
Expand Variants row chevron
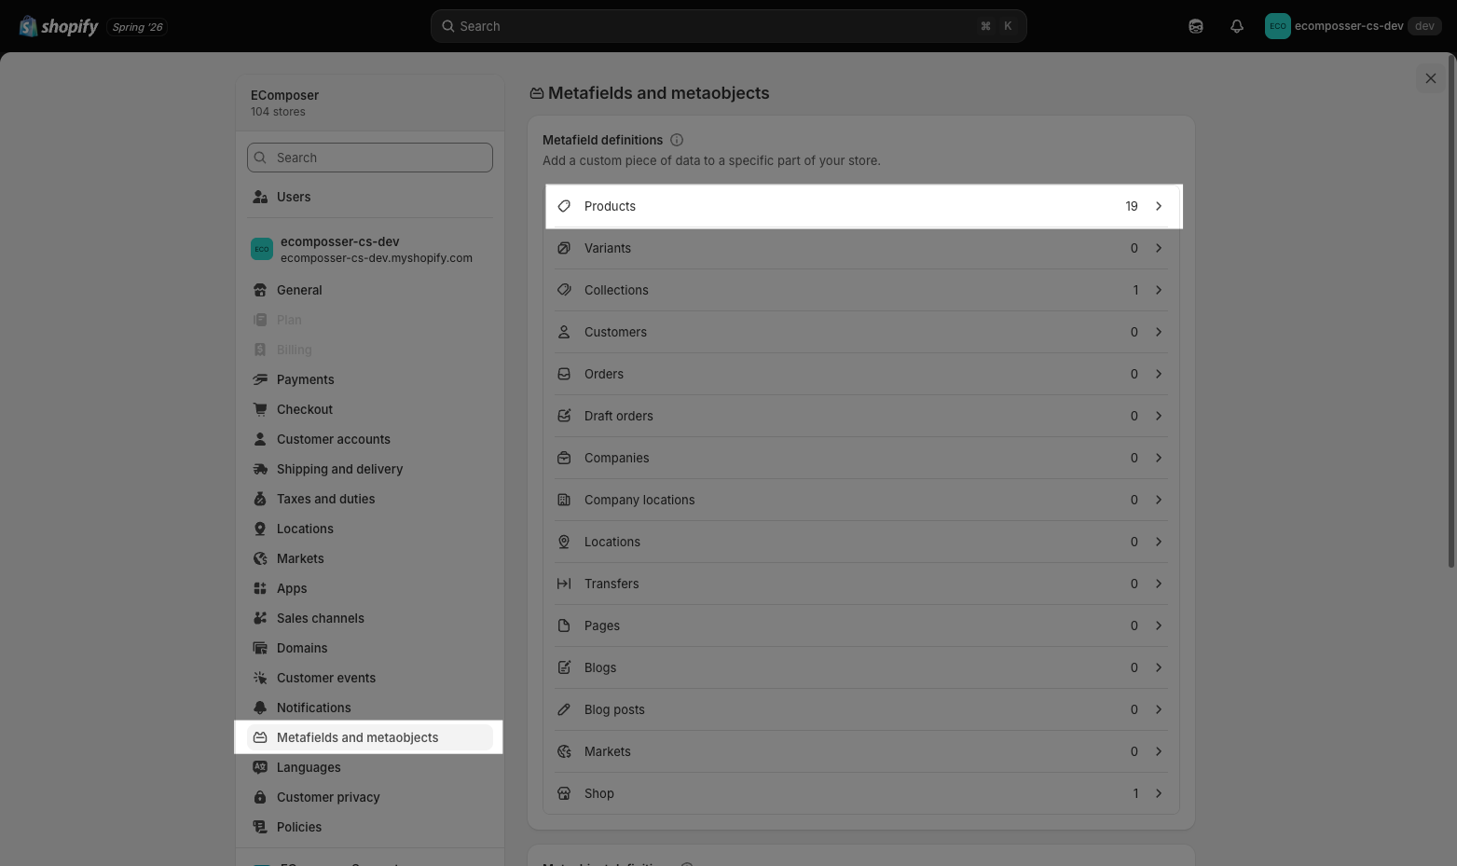point(1159,248)
